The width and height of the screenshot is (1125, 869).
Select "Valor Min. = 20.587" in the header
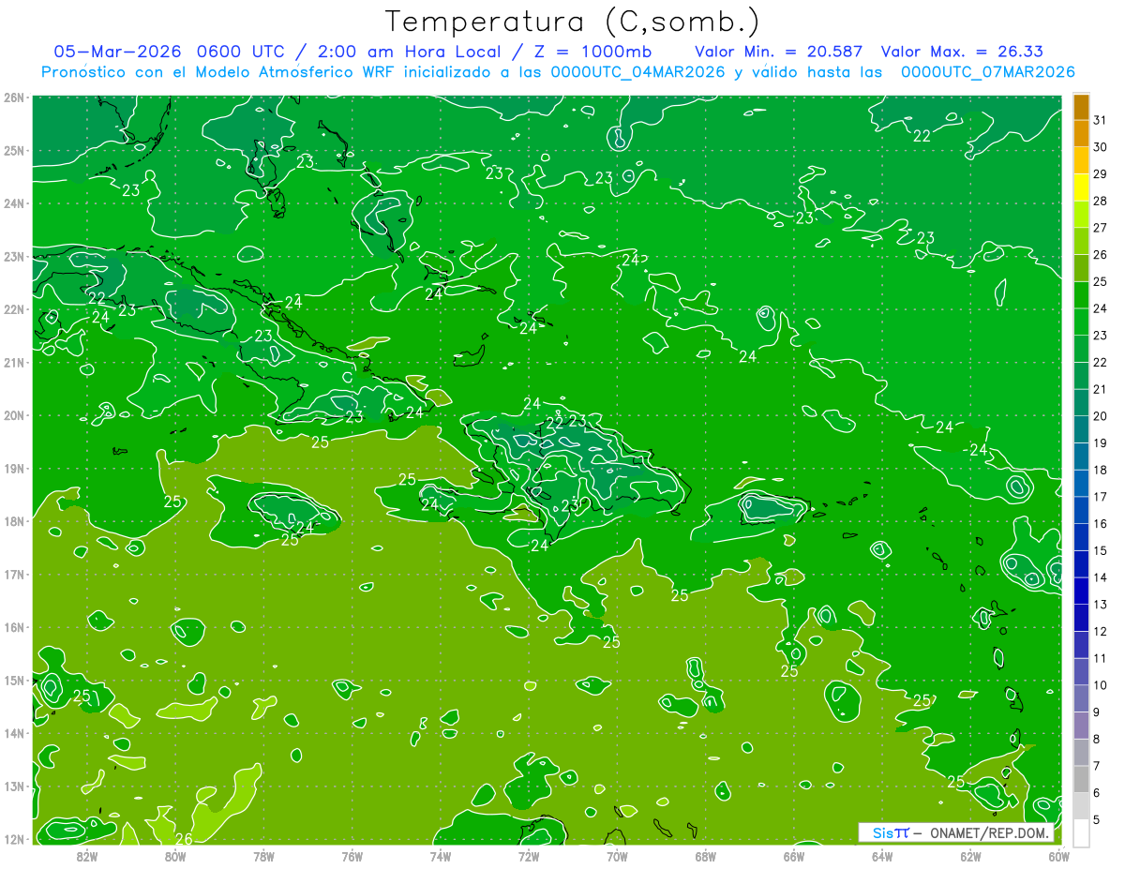pyautogui.click(x=778, y=52)
